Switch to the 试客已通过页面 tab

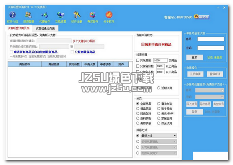(x=45, y=28)
